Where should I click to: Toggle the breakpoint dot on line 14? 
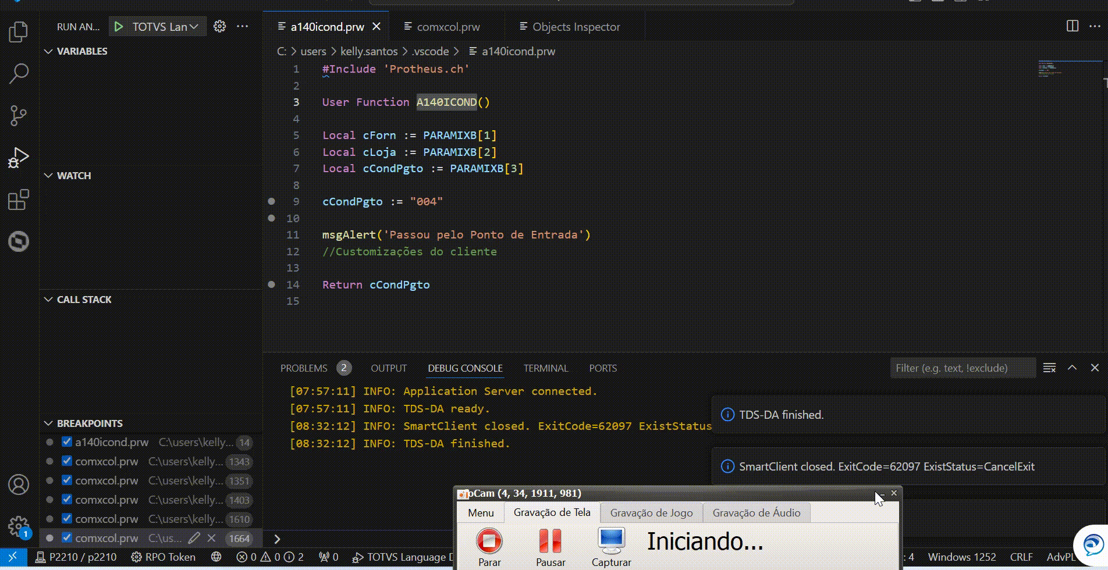point(271,284)
